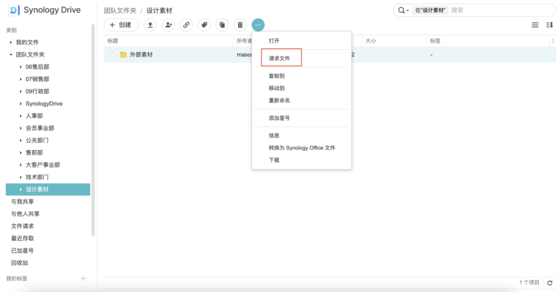This screenshot has height=292, width=558.
Task: Add a new tag with plus icon
Action: [83, 279]
